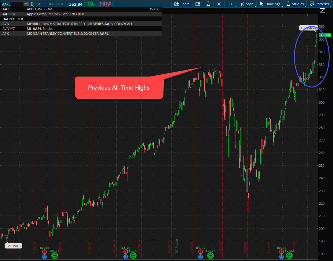Click the blue lightbulb icon under $4.99
Screen dimensions: 333x261
tap(200, 256)
